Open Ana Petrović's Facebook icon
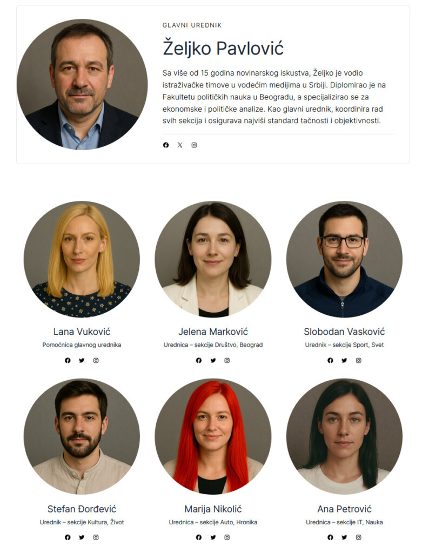The height and width of the screenshot is (553, 422). coord(330,537)
